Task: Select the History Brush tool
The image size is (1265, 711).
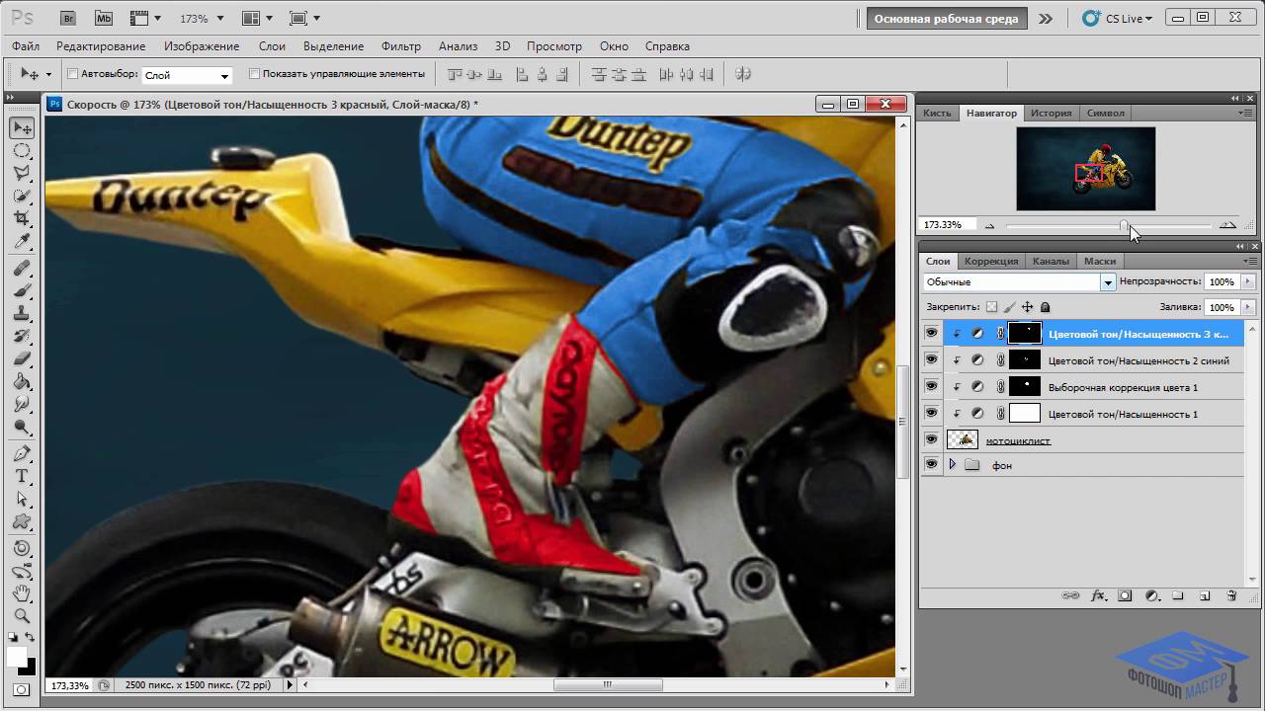Action: tap(22, 337)
